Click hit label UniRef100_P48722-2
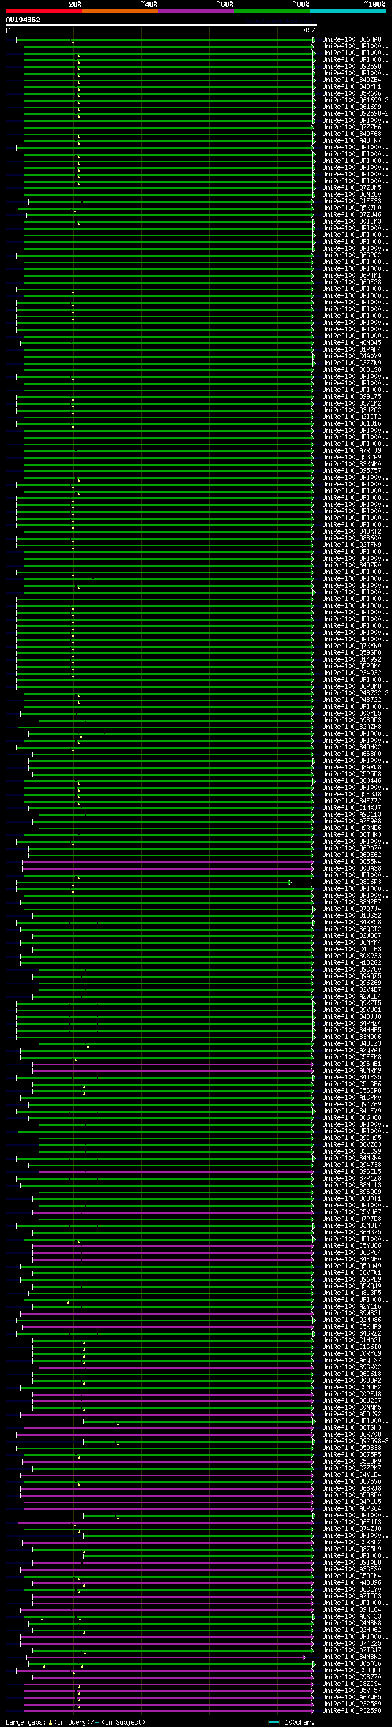 (355, 693)
